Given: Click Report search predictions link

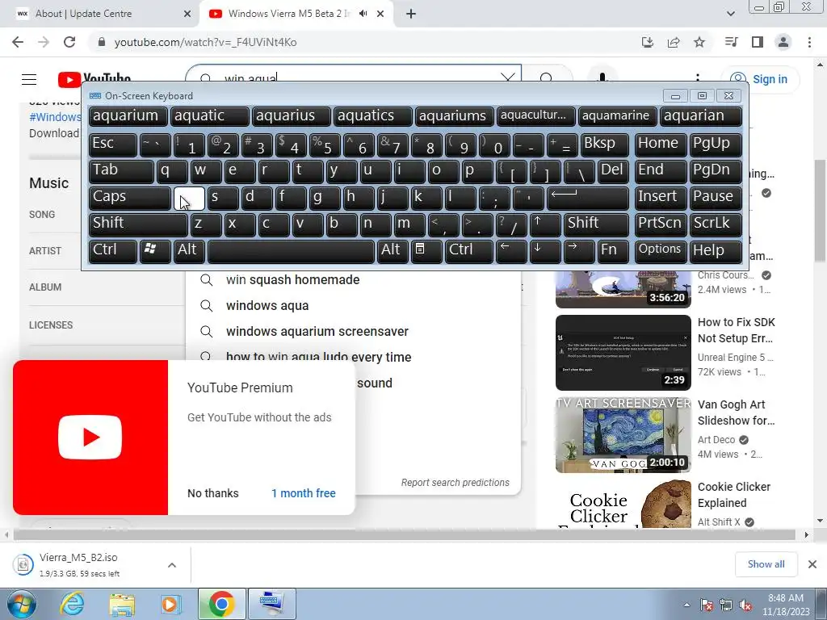Looking at the screenshot, I should [455, 483].
